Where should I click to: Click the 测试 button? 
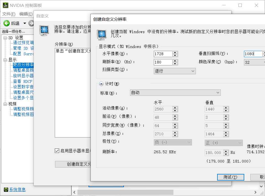point(231,177)
